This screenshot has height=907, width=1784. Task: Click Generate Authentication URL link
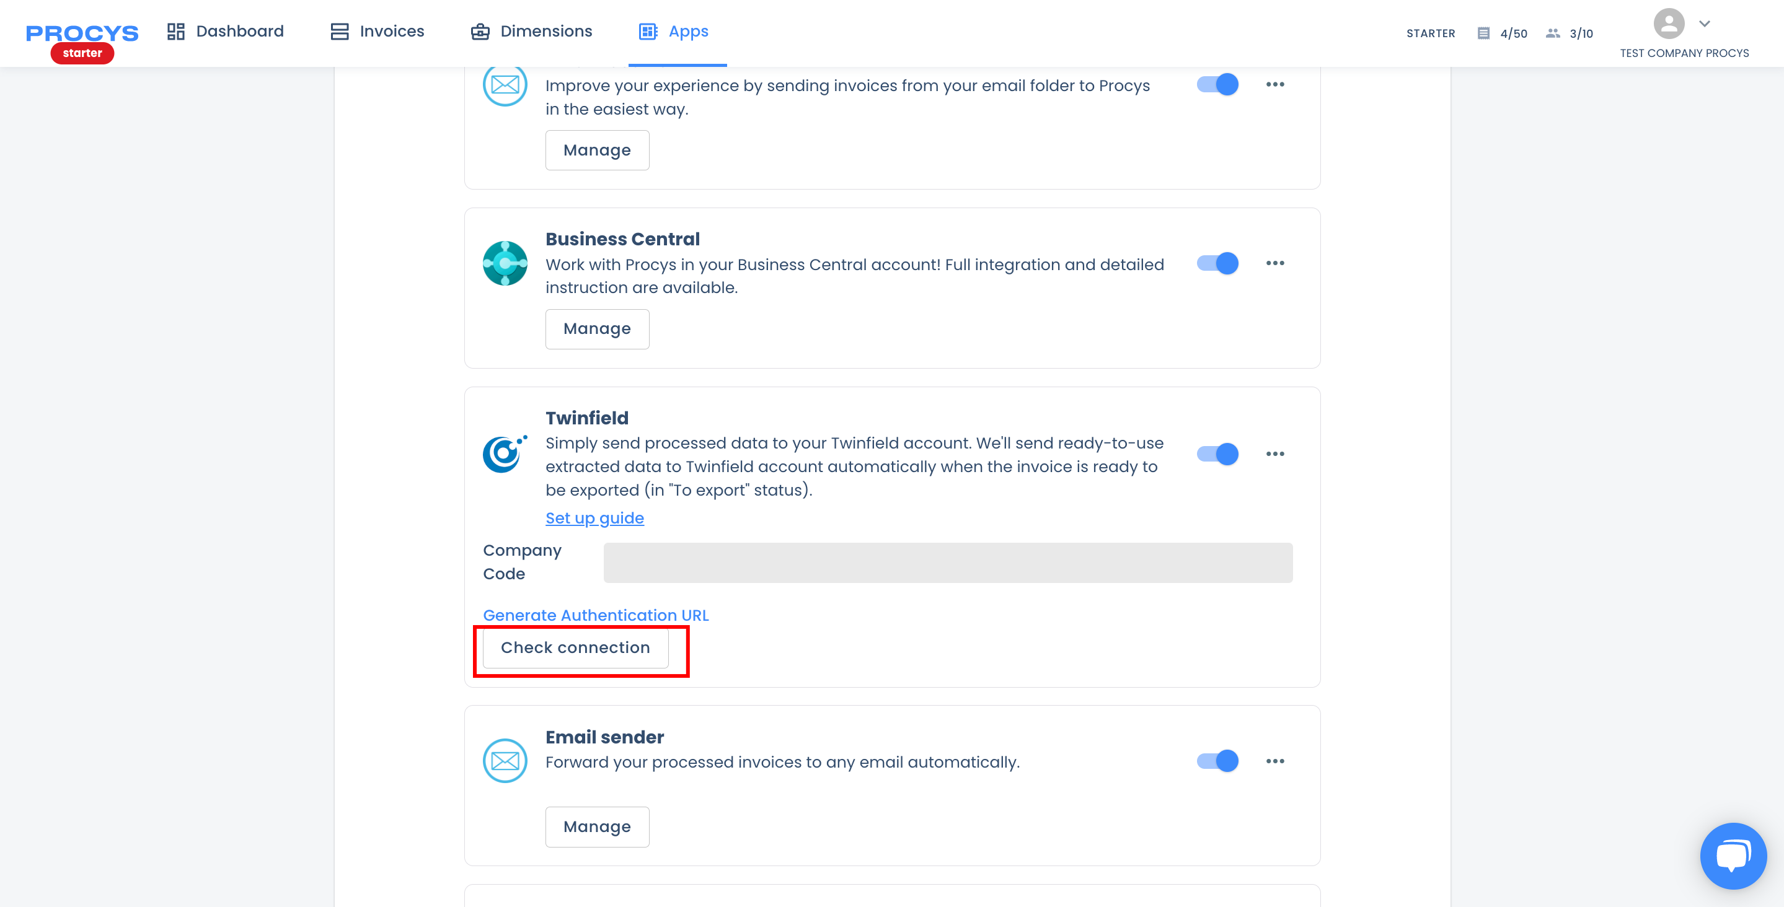[x=596, y=616]
